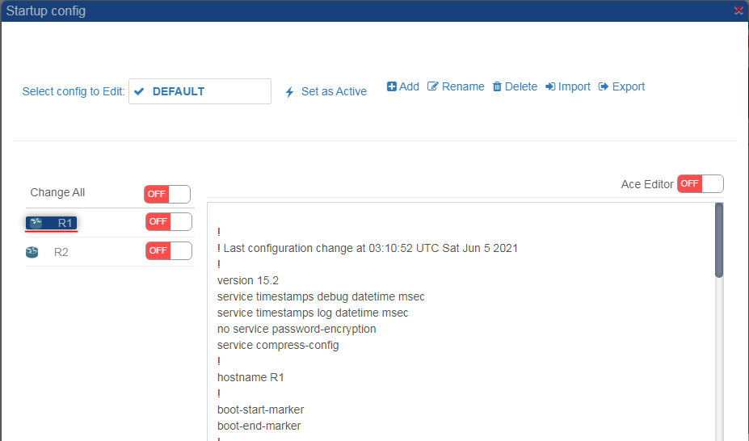Image resolution: width=749 pixels, height=441 pixels.
Task: Click the Import arrow icon
Action: [550, 86]
